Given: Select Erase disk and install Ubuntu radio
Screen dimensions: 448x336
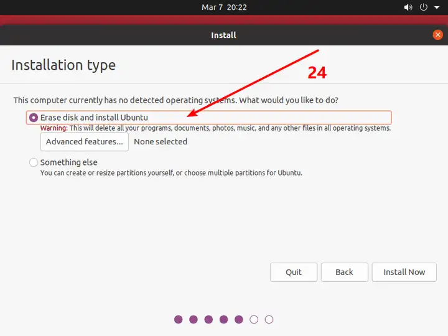Looking at the screenshot, I should tap(34, 118).
